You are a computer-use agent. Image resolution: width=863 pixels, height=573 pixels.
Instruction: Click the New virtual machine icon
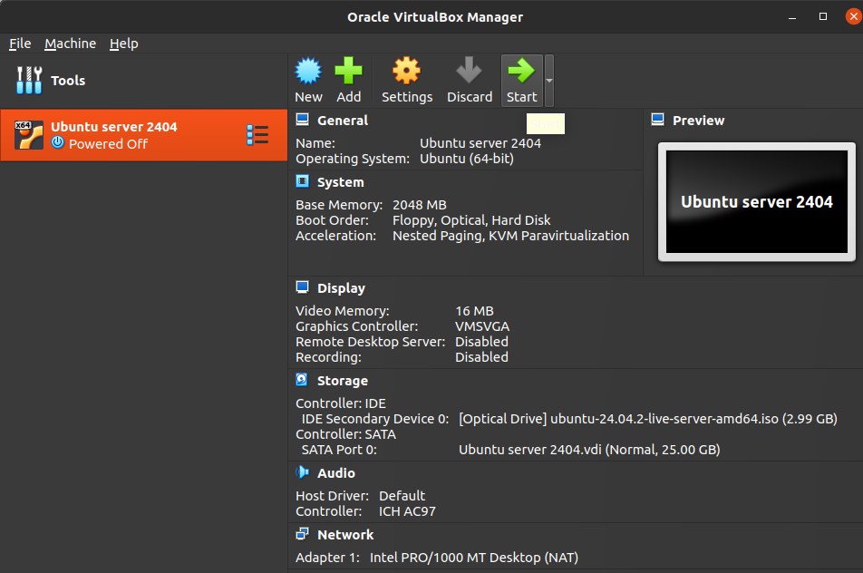click(308, 72)
